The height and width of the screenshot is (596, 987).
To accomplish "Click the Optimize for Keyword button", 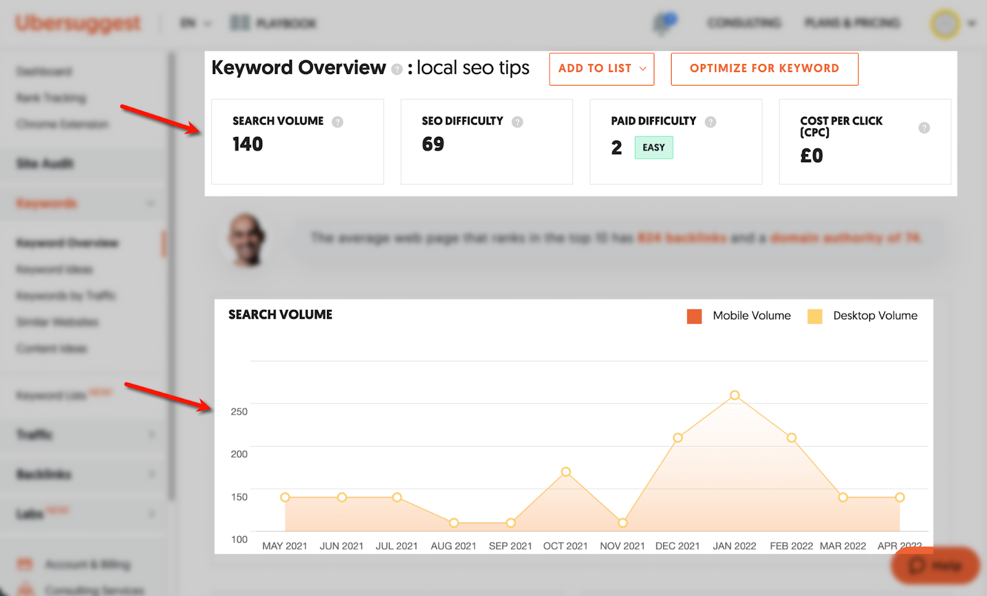I will click(x=764, y=68).
